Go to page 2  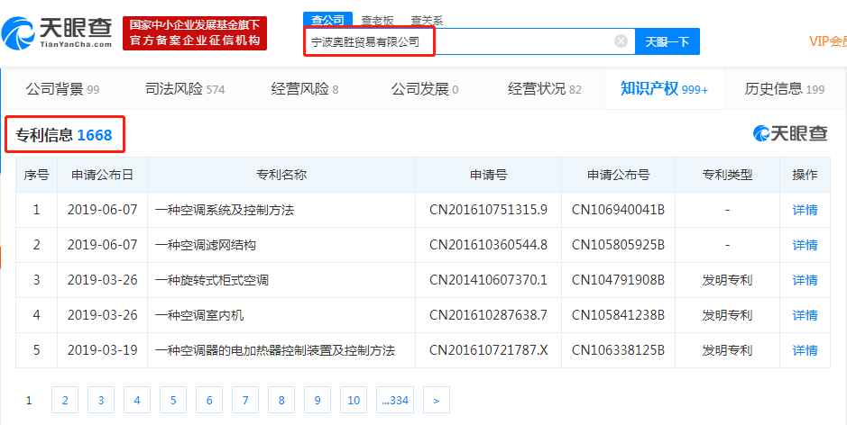tap(65, 400)
